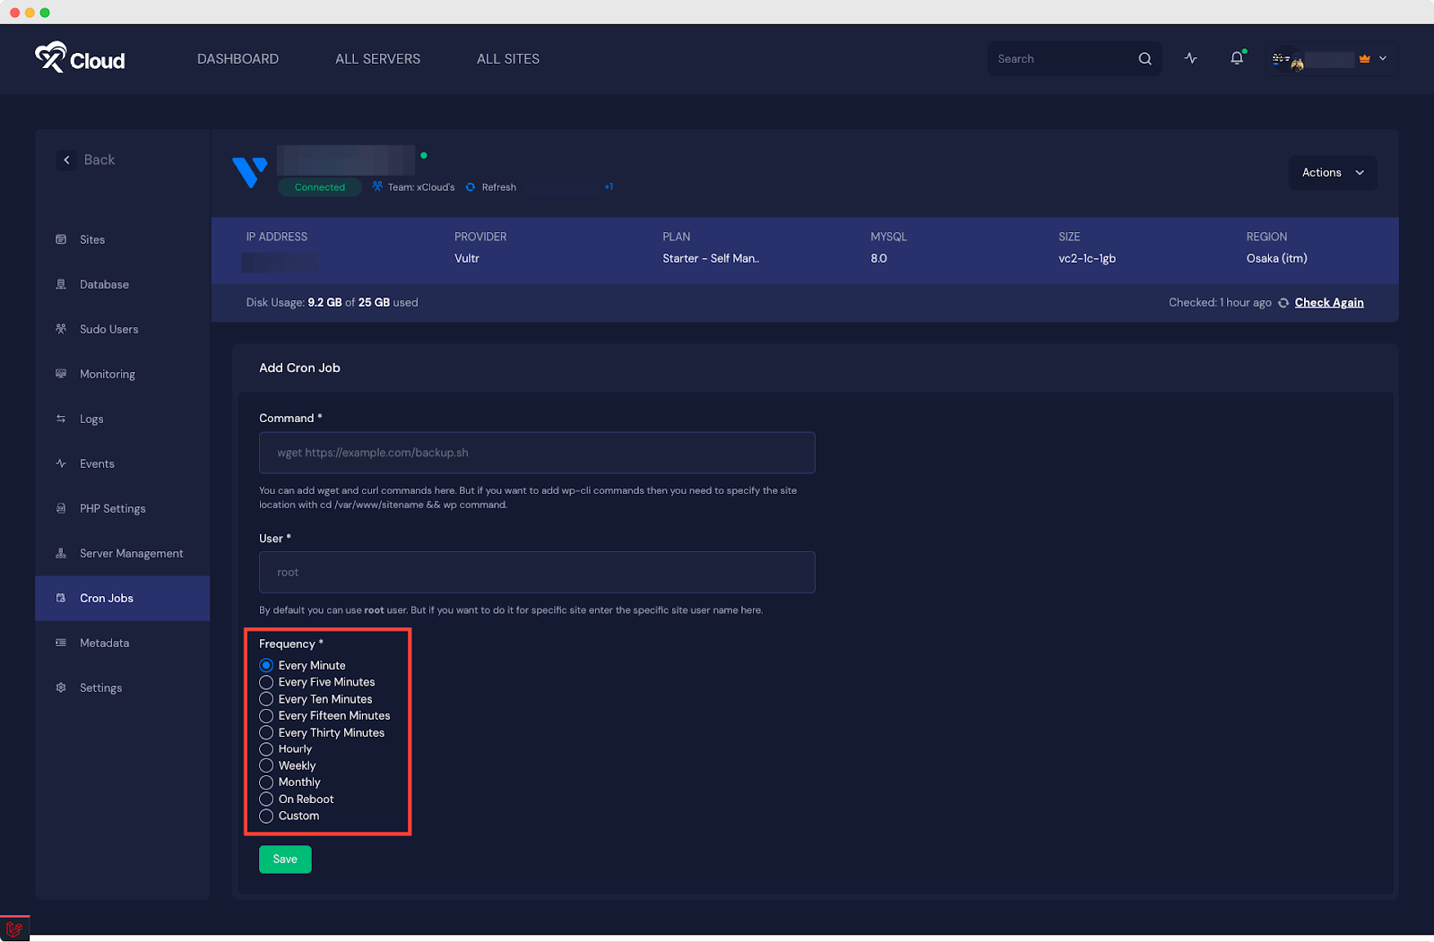Open Database from sidebar icon
Image resolution: width=1434 pixels, height=942 pixels.
[61, 284]
